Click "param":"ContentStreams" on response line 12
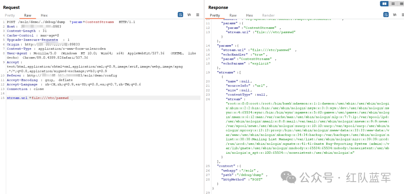This screenshot has width=404, height=194. [x=254, y=28]
